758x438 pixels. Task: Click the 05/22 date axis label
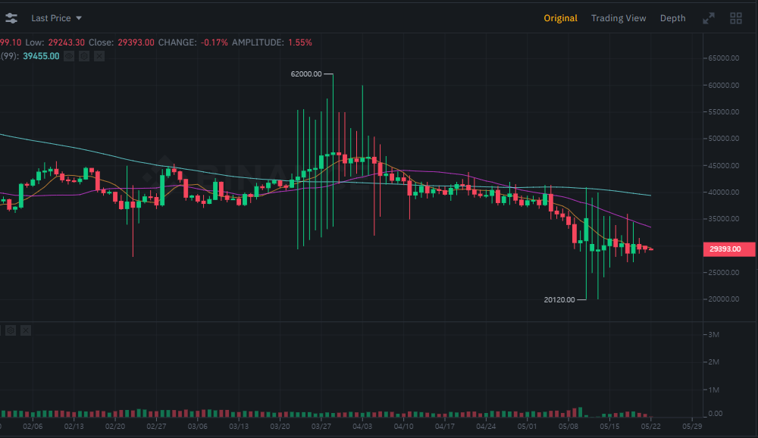(x=650, y=427)
